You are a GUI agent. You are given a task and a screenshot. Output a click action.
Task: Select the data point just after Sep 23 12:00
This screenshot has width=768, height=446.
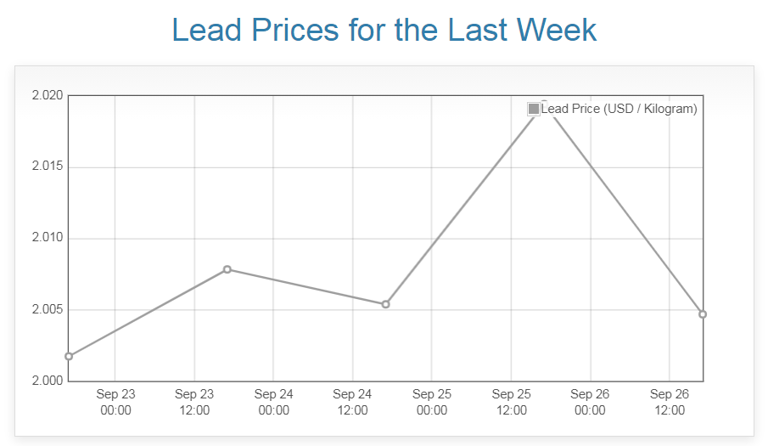[227, 269]
